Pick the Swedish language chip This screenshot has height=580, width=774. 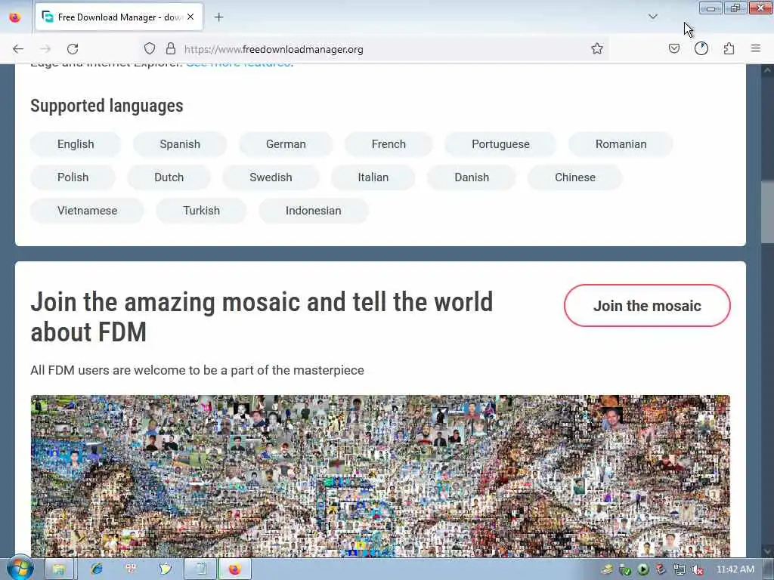point(271,177)
